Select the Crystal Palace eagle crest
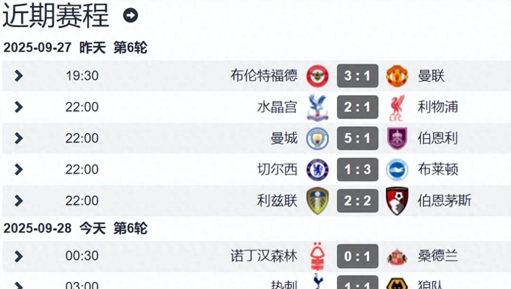The image size is (511, 289). 317,107
